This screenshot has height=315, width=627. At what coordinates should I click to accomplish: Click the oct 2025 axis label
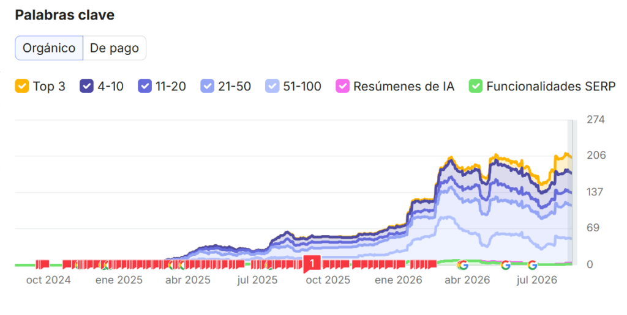coord(328,280)
